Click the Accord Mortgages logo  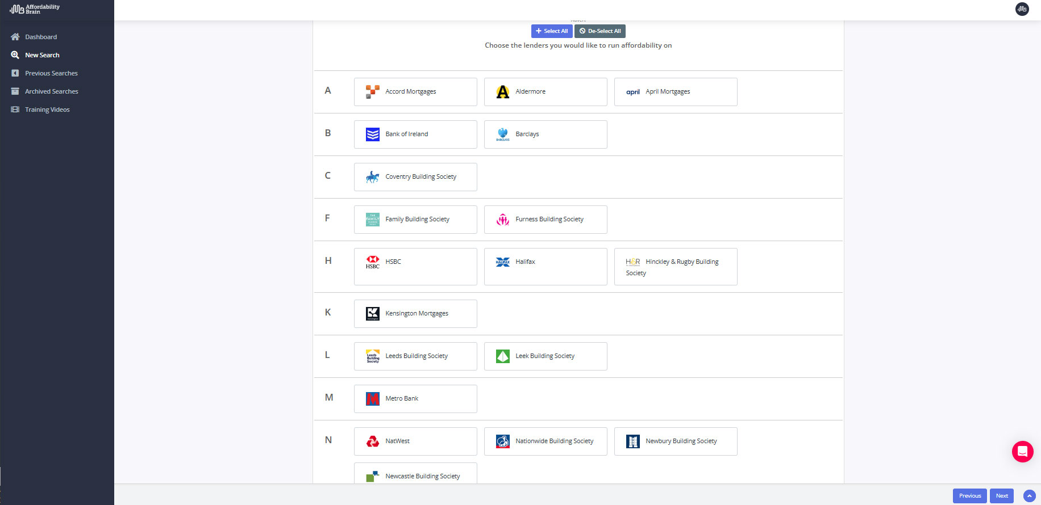[373, 92]
